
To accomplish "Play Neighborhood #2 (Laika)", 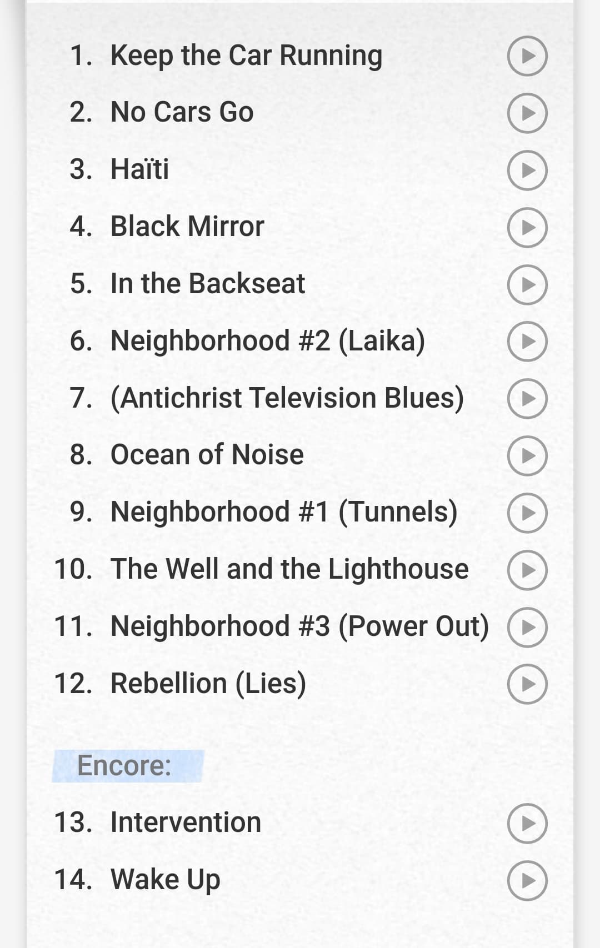I will pos(527,342).
